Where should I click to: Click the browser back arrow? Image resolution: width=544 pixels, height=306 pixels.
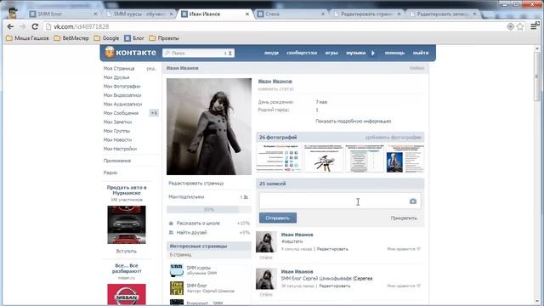[10, 26]
